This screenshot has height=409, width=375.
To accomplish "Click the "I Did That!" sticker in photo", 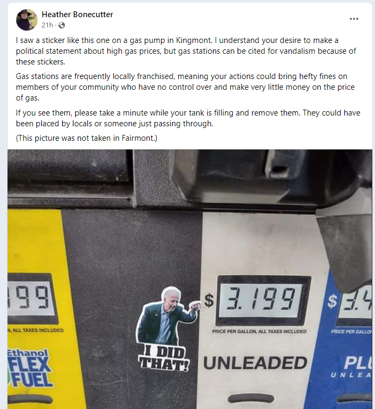I will [x=167, y=329].
